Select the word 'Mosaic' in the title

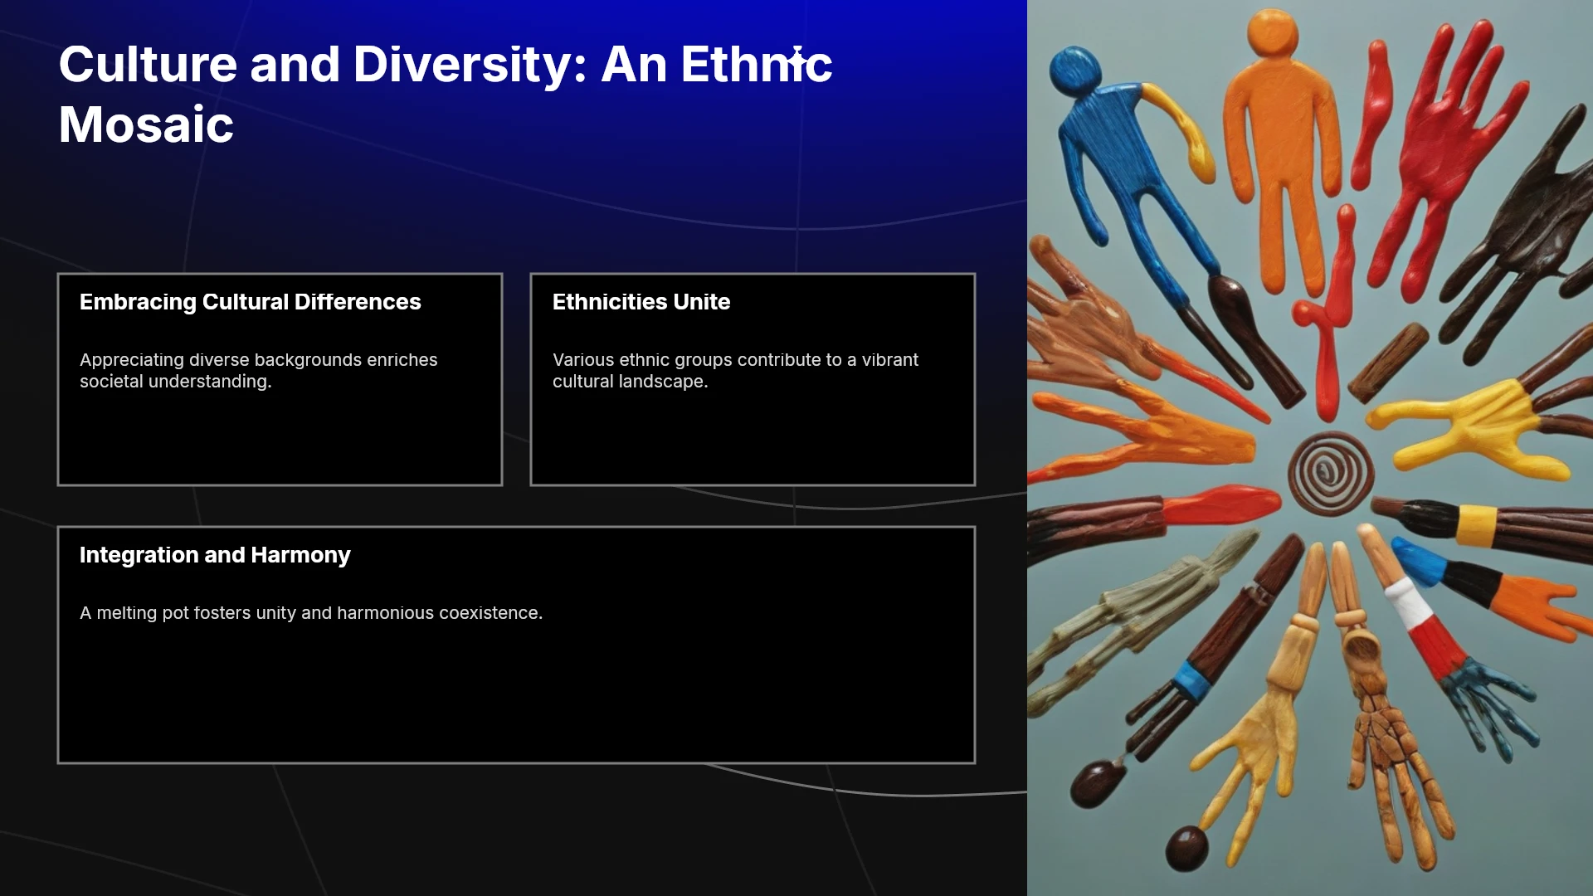[x=146, y=124]
